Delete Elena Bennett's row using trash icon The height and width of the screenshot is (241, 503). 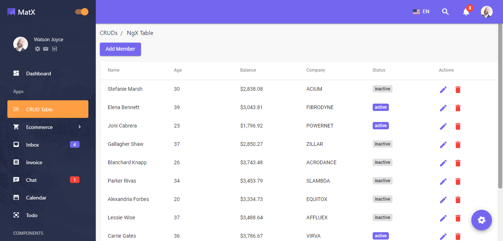click(x=458, y=108)
